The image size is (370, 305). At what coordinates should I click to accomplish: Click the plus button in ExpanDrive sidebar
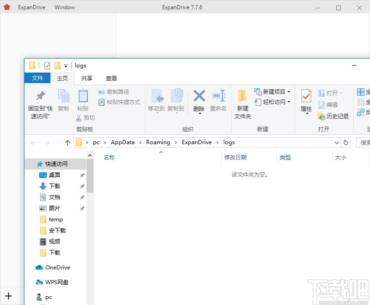tap(9, 296)
